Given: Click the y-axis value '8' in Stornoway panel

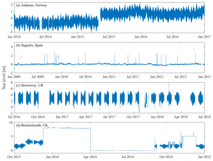Looking at the screenshot, I should (x=12, y=83).
